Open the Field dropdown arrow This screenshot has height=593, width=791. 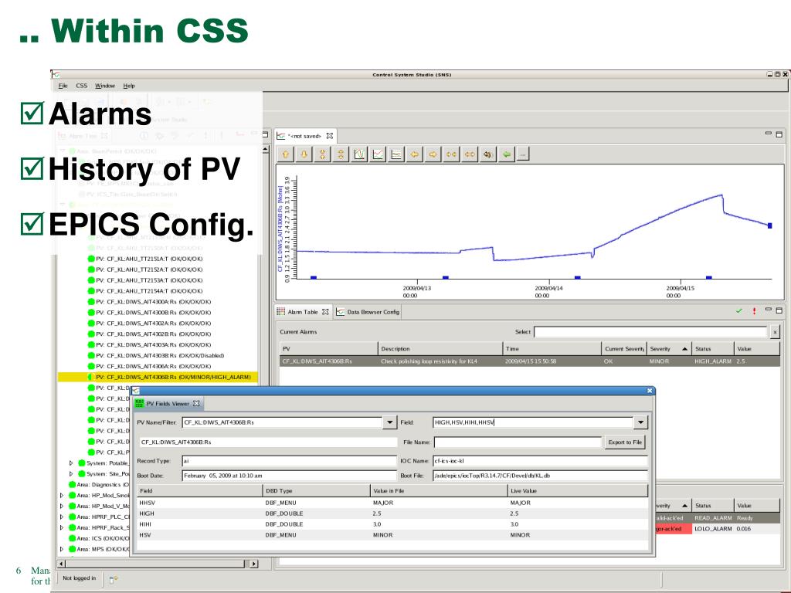point(640,422)
